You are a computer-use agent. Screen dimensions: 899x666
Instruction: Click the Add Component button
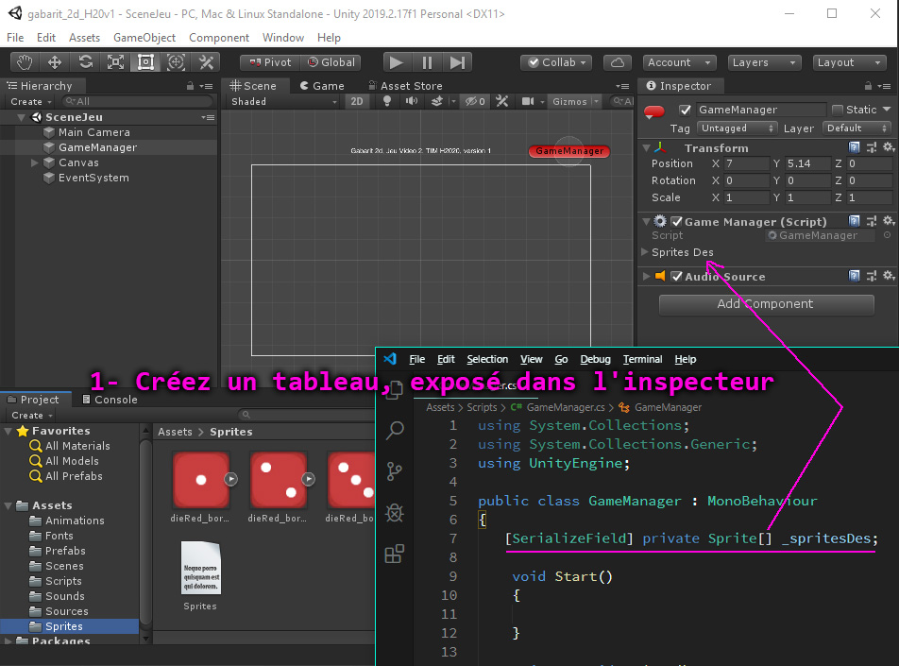pos(765,304)
